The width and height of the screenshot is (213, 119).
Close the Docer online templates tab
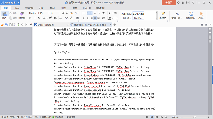coord(68,25)
